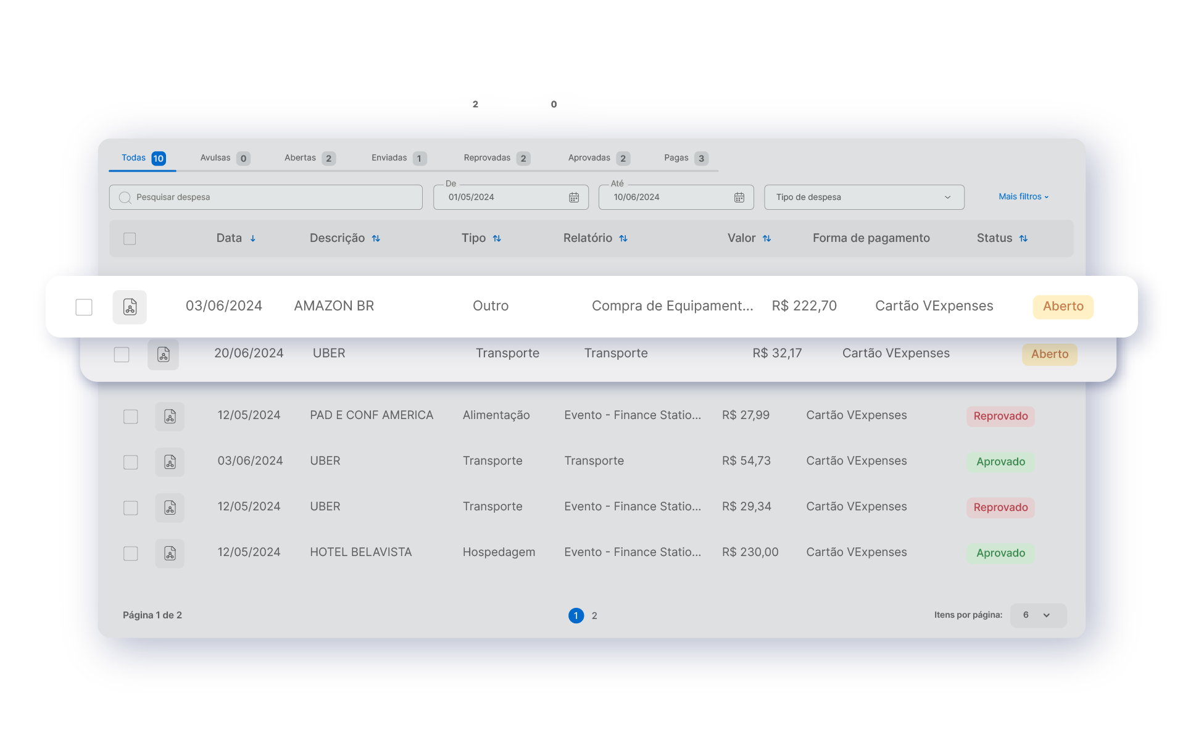
Task: Sort by Valor column arrows
Action: click(766, 239)
